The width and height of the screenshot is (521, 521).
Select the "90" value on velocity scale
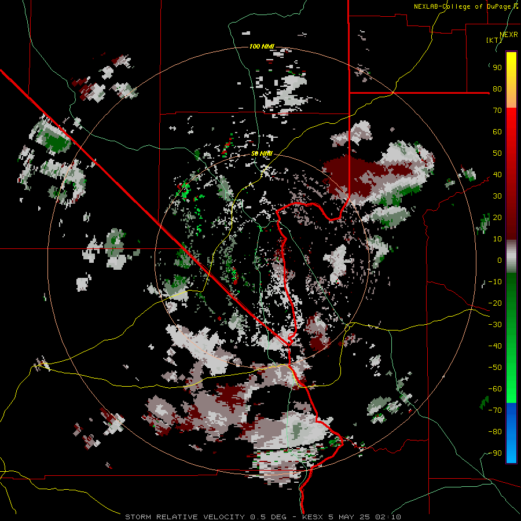click(x=497, y=68)
